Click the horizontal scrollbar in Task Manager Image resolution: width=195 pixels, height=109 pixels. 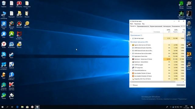tap(153, 82)
